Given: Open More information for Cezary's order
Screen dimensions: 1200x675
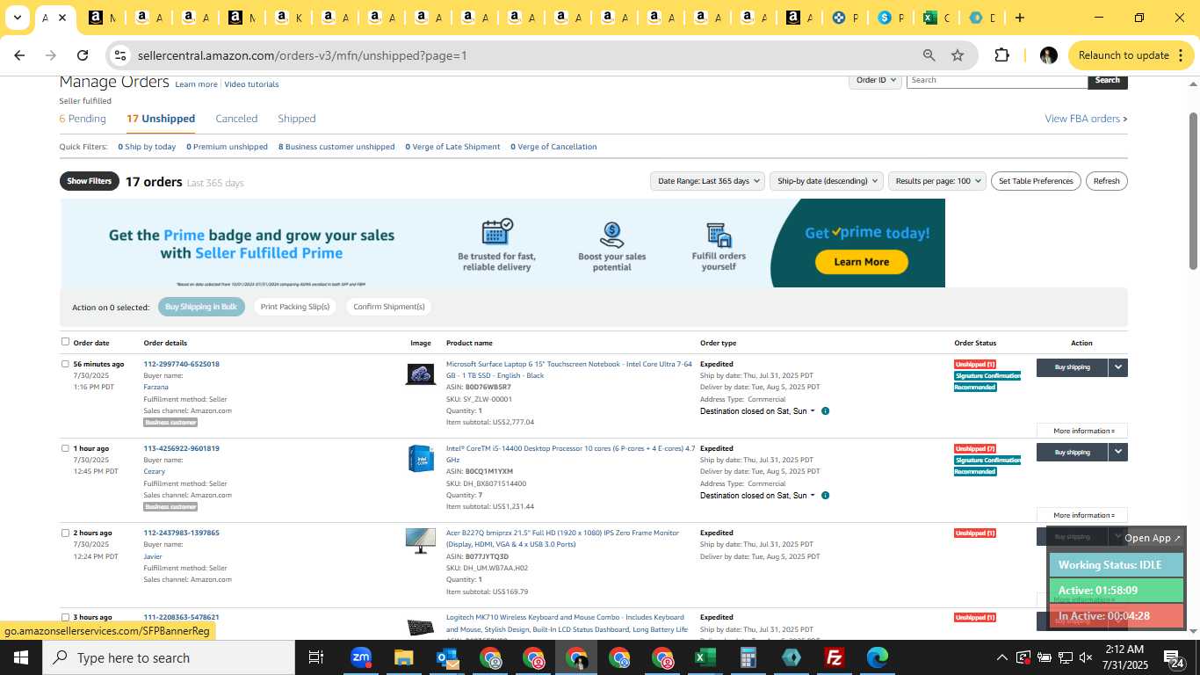Looking at the screenshot, I should click(x=1082, y=515).
